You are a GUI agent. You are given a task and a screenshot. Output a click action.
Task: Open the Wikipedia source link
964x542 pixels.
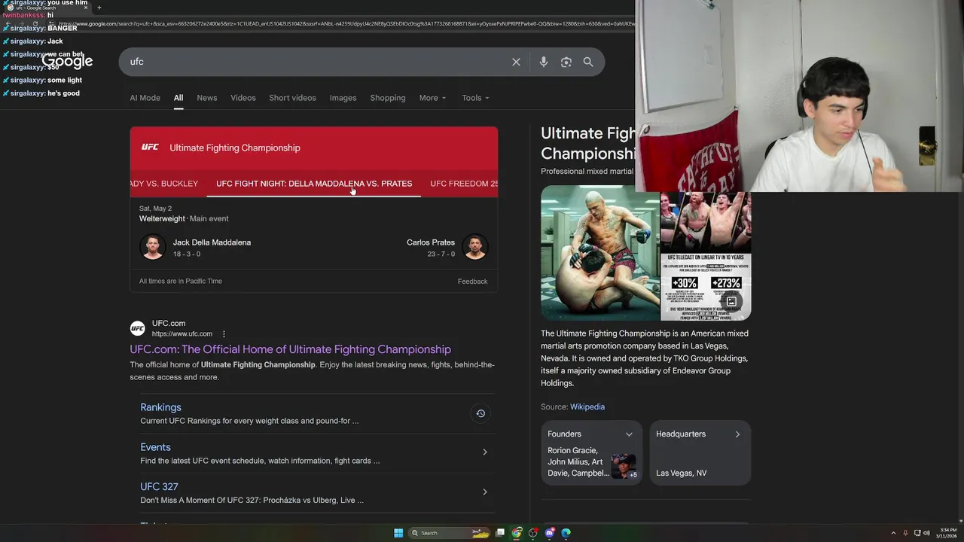(x=587, y=407)
